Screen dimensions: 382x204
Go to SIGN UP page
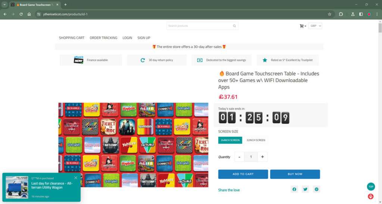point(144,38)
